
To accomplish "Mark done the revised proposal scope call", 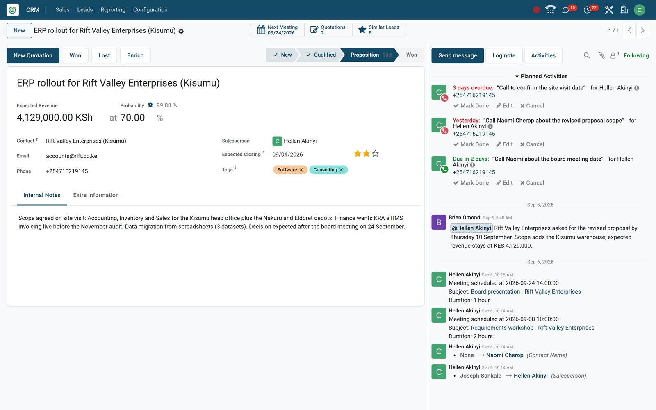I will coord(471,144).
